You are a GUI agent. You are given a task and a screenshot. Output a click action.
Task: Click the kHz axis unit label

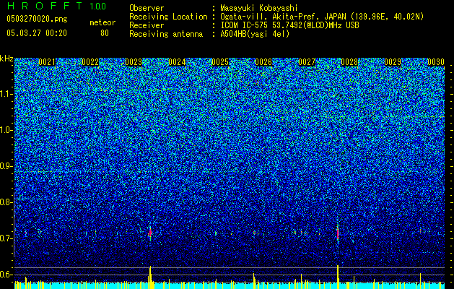(6, 59)
